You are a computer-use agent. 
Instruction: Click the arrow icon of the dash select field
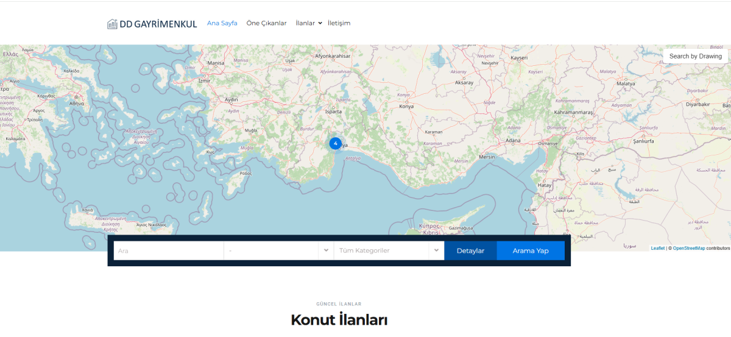[326, 250]
